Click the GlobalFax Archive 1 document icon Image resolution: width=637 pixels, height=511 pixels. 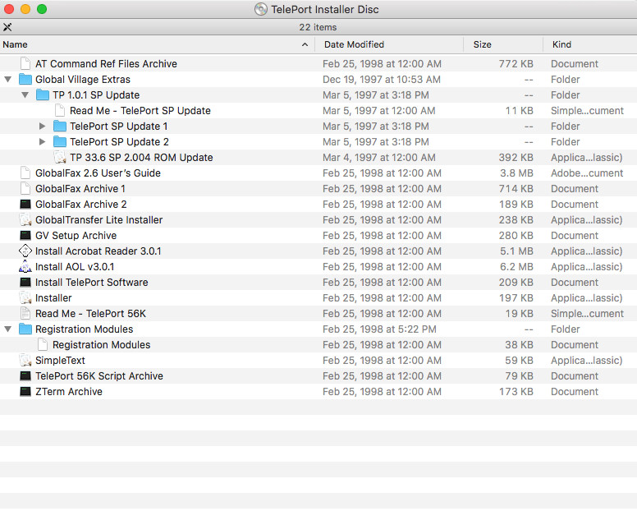click(x=25, y=188)
